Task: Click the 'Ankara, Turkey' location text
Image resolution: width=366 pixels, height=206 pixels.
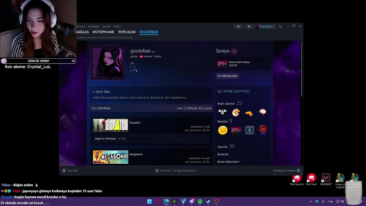Action: 152,56
